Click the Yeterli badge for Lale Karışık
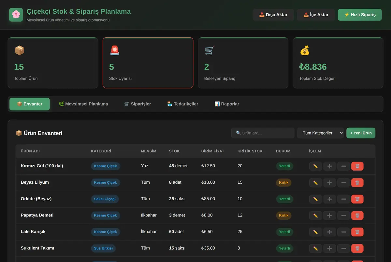The width and height of the screenshot is (391, 262). click(x=284, y=232)
